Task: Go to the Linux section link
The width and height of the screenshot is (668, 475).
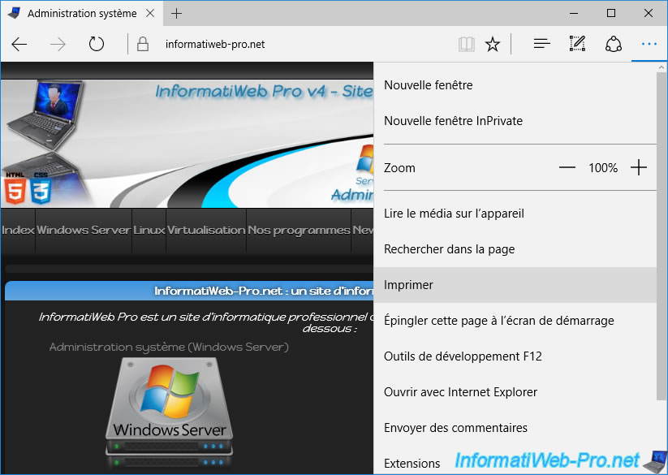Action: (x=149, y=231)
